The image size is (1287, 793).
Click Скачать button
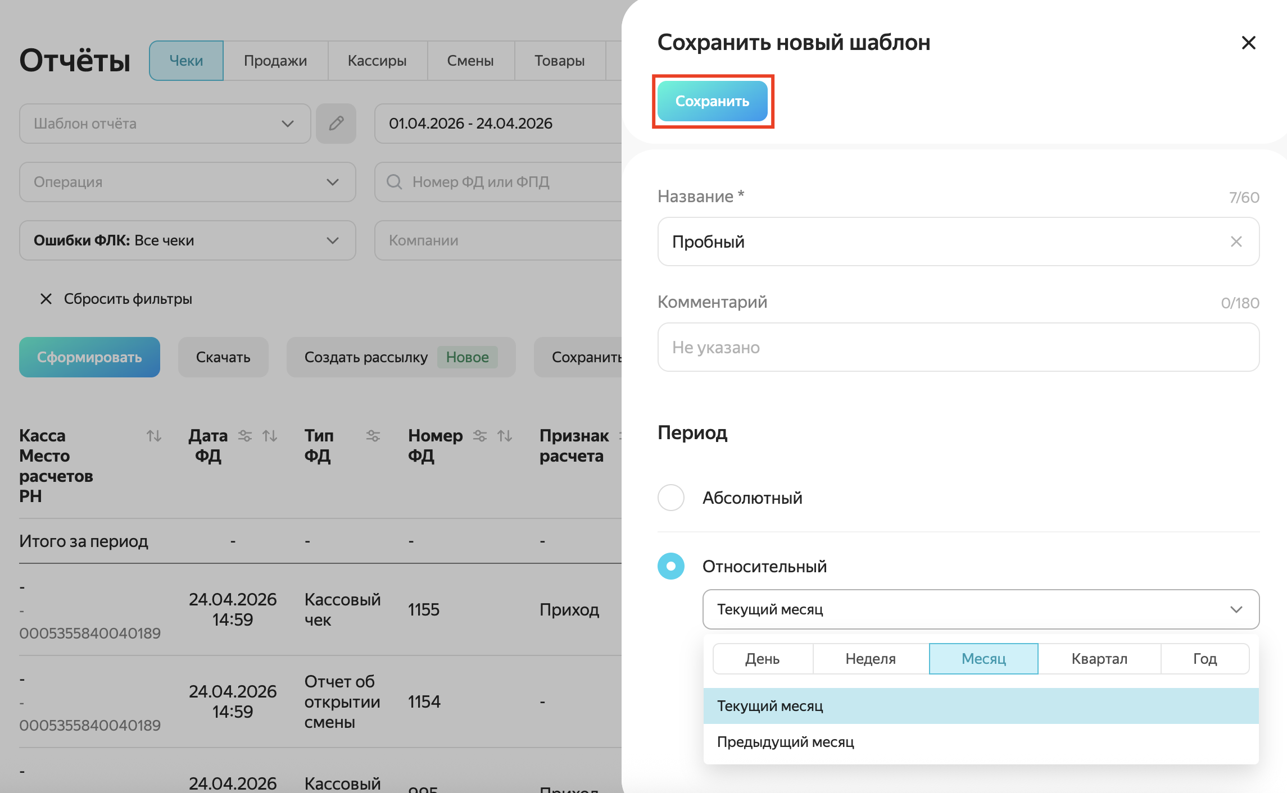223,357
